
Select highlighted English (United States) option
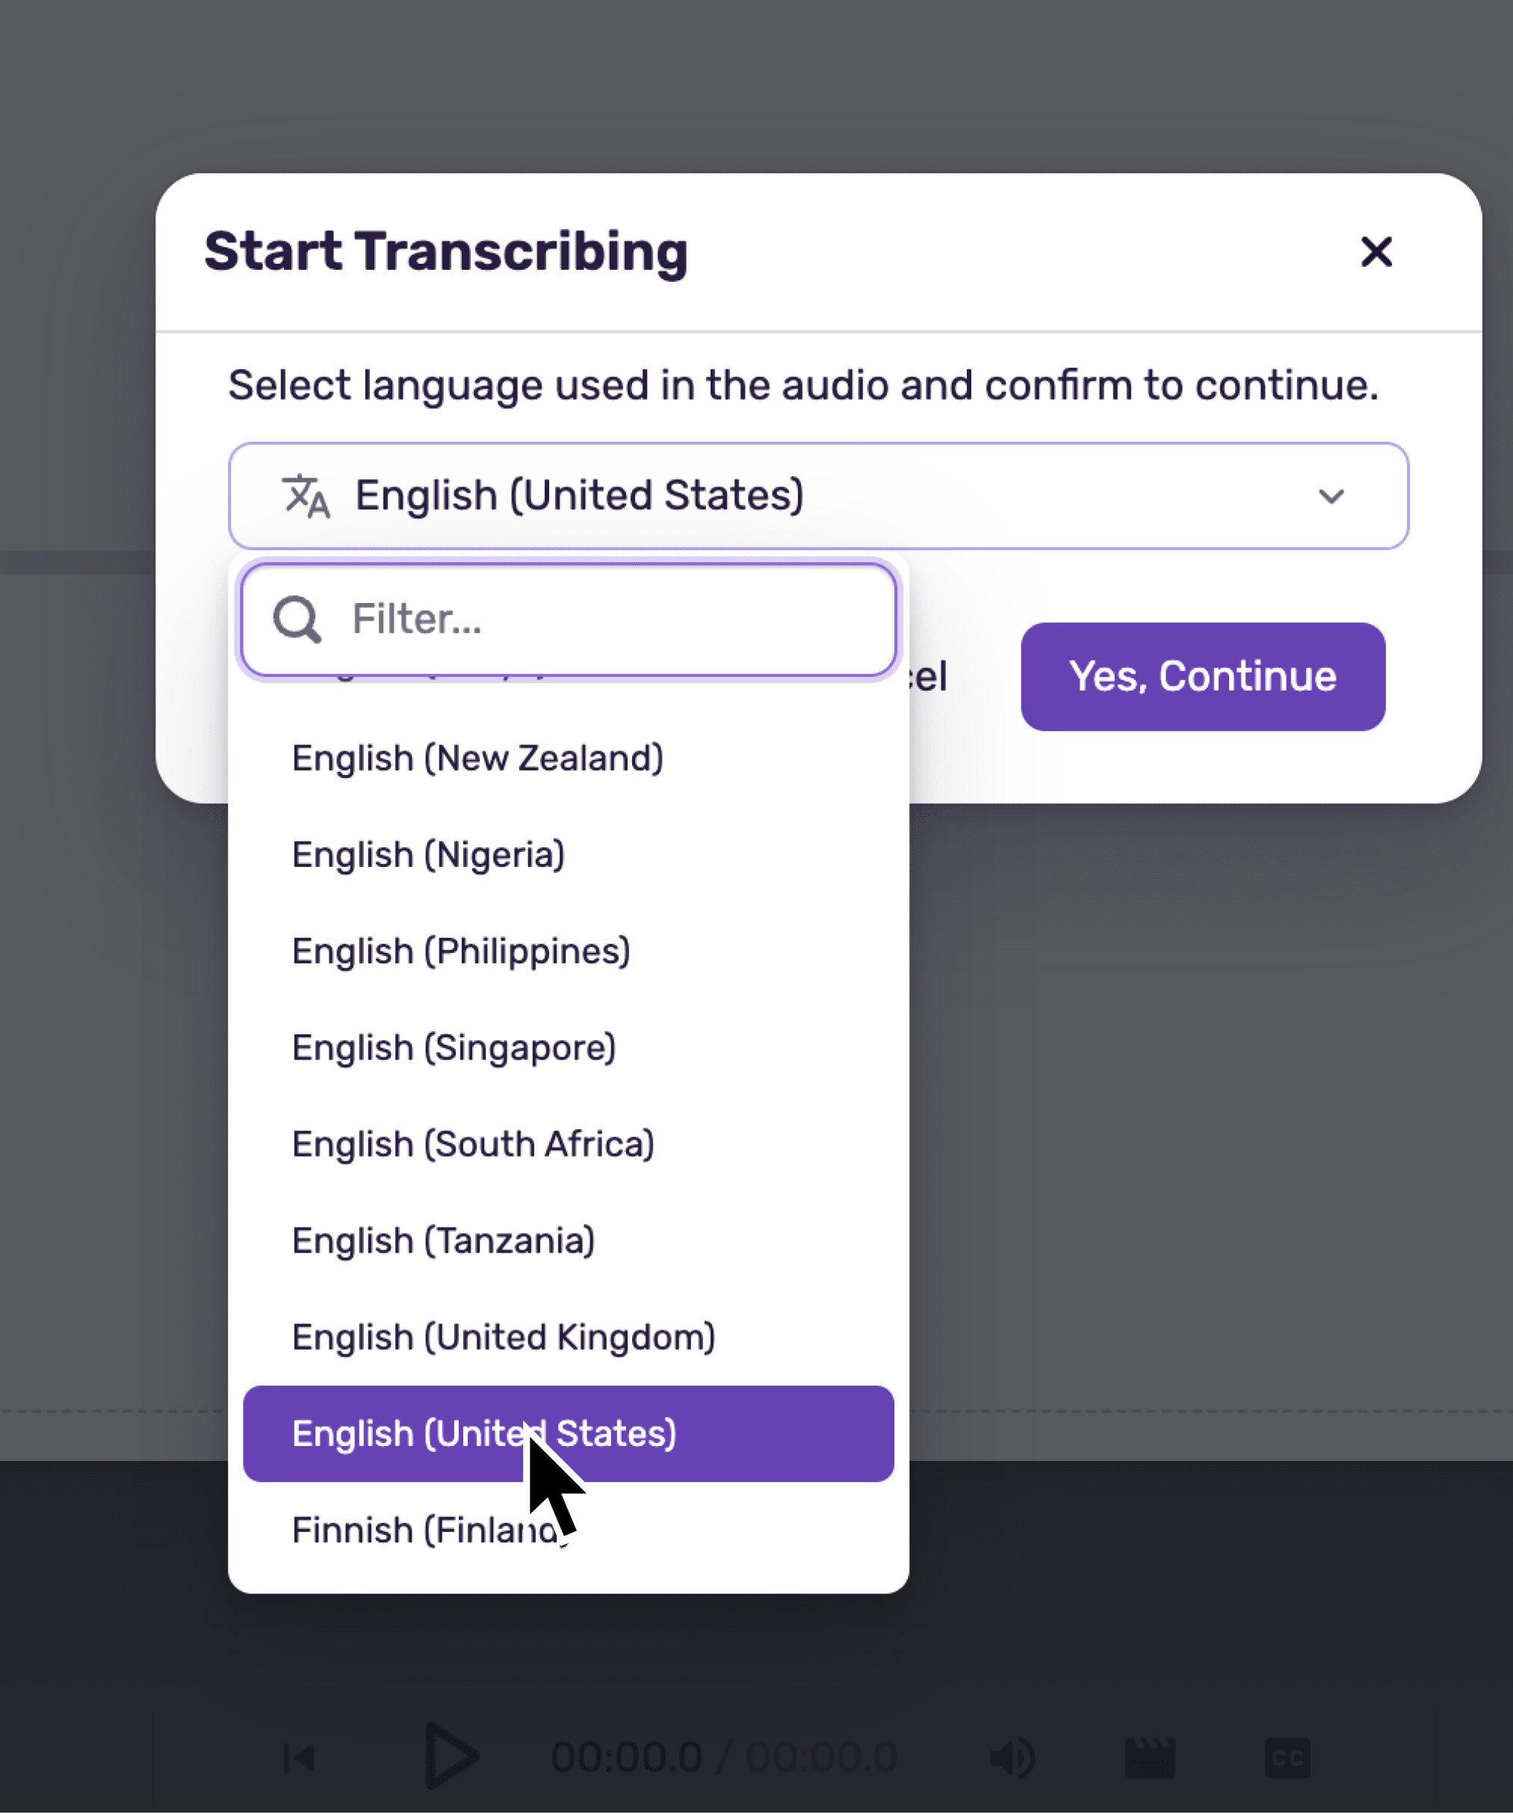(483, 1433)
